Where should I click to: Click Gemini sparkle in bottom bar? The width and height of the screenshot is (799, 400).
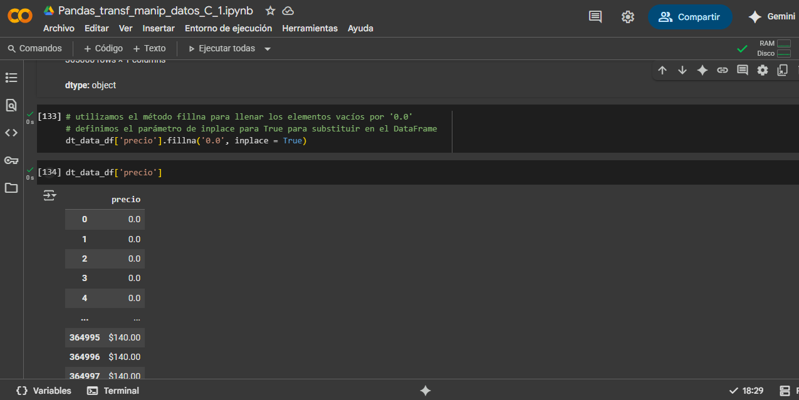point(426,391)
